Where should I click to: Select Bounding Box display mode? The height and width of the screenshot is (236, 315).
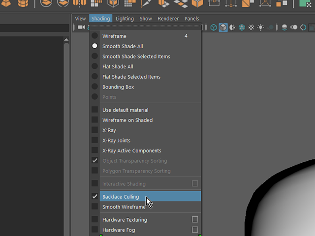coord(145,87)
